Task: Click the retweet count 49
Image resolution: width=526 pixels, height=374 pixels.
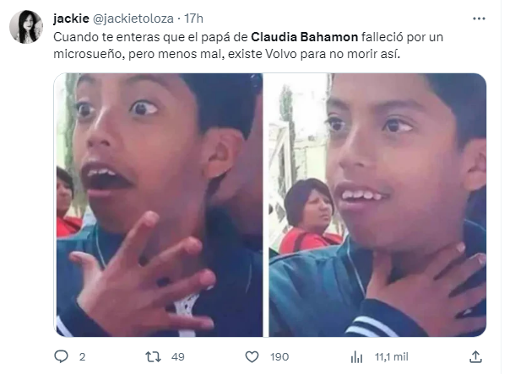Action: 178,357
